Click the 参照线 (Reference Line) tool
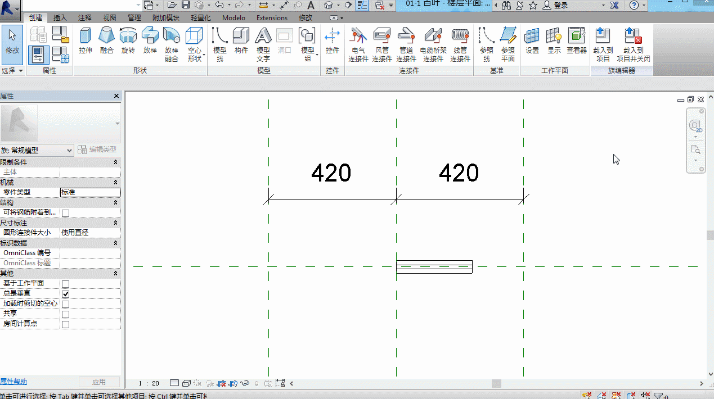714x399 pixels. pos(487,44)
